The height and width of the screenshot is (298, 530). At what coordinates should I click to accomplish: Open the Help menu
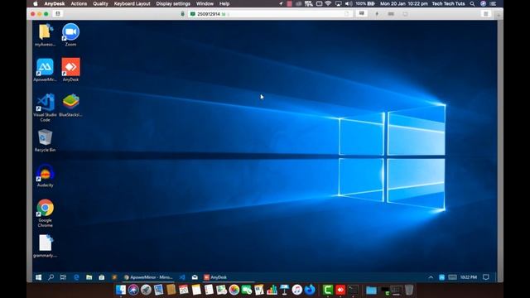(x=224, y=3)
